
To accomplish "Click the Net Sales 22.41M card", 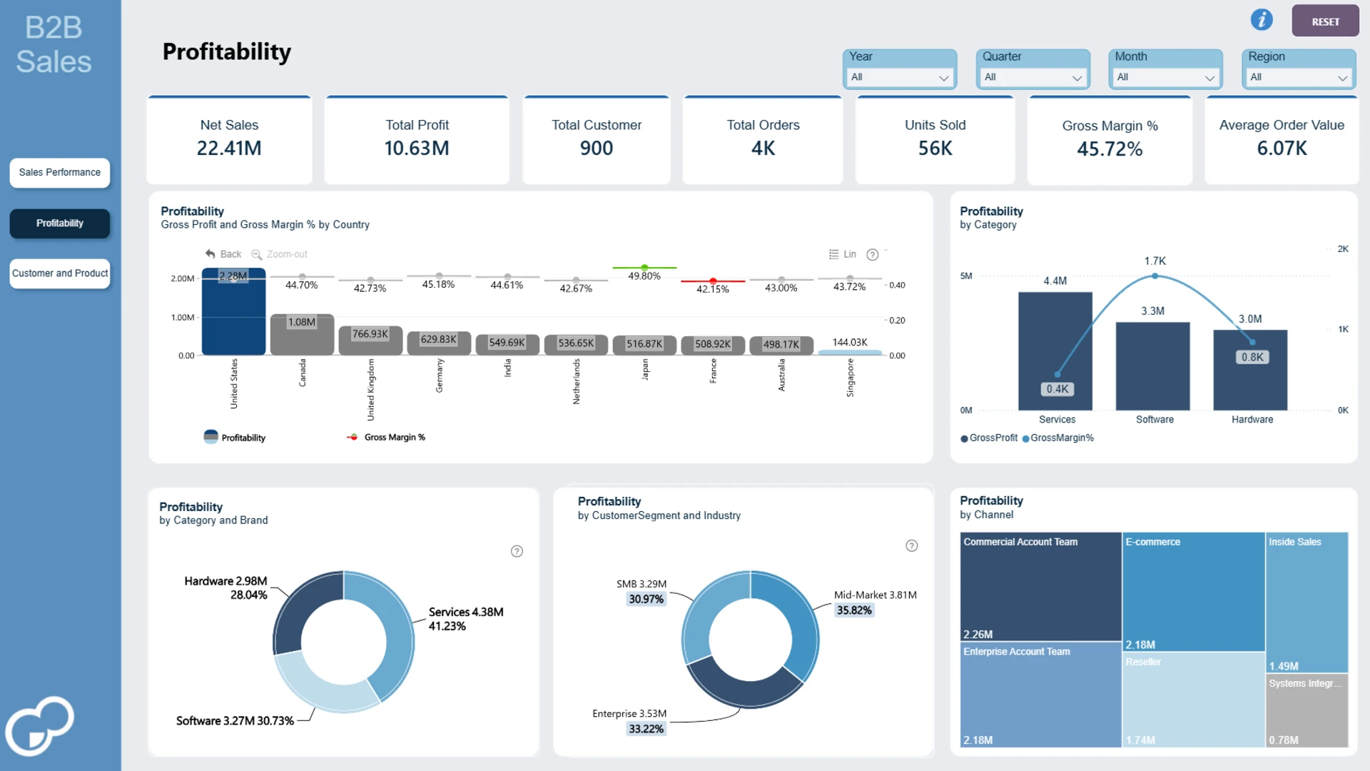I will coord(229,140).
